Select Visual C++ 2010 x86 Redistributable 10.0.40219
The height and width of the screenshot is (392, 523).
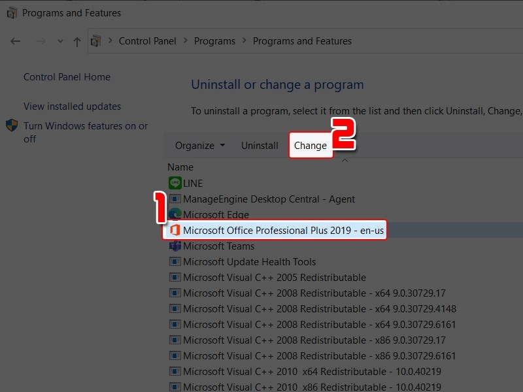312,387
